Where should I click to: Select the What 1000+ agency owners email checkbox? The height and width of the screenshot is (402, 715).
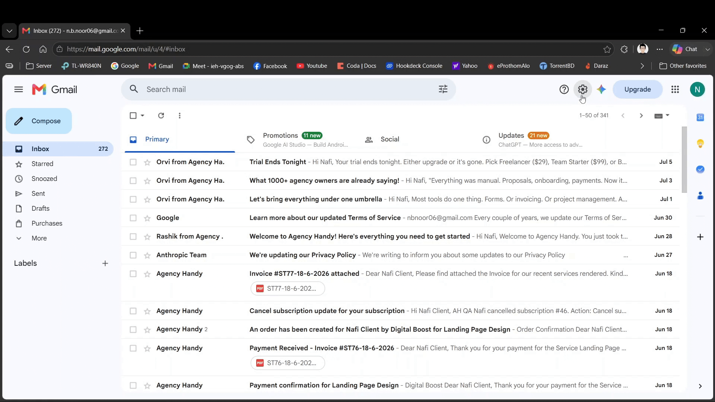(133, 181)
